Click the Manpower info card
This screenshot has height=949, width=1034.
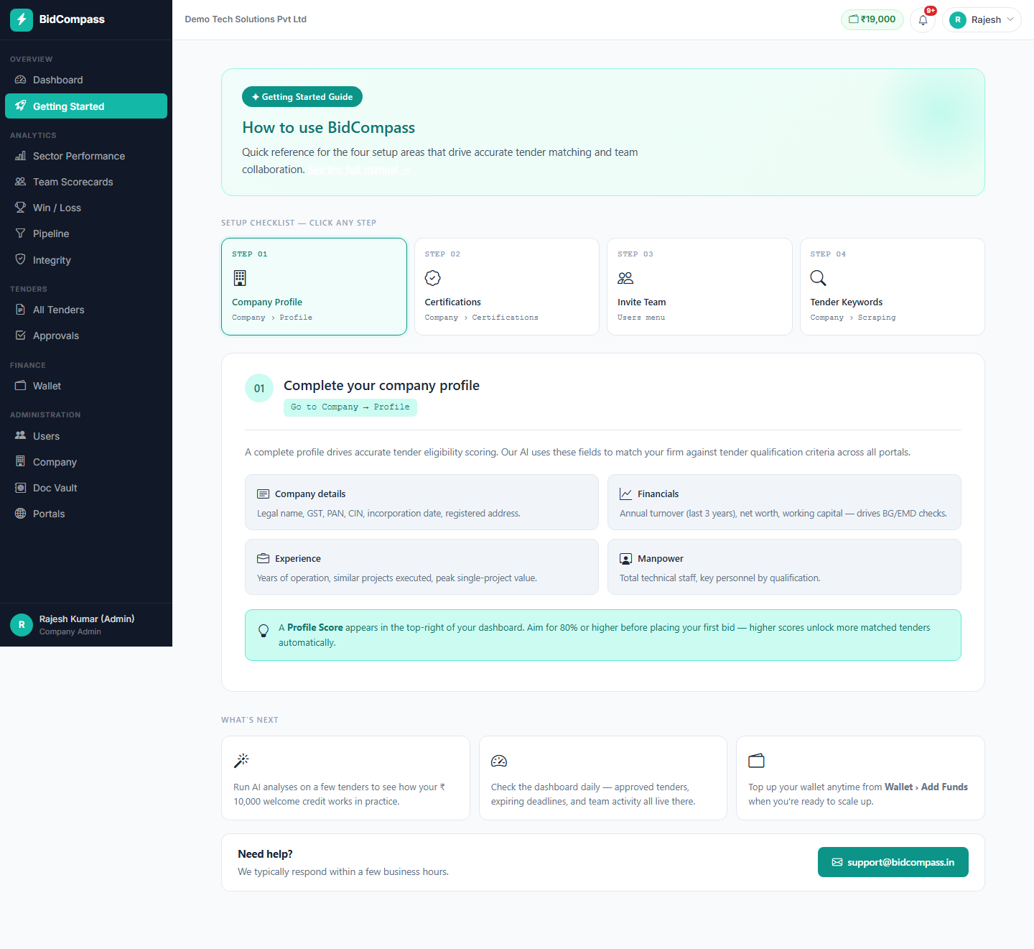coord(784,567)
